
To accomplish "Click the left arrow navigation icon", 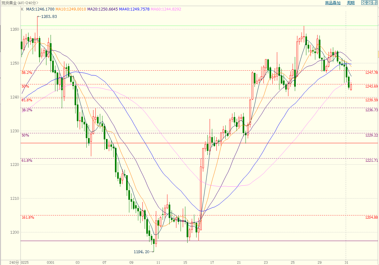I will pyautogui.click(x=364, y=3).
